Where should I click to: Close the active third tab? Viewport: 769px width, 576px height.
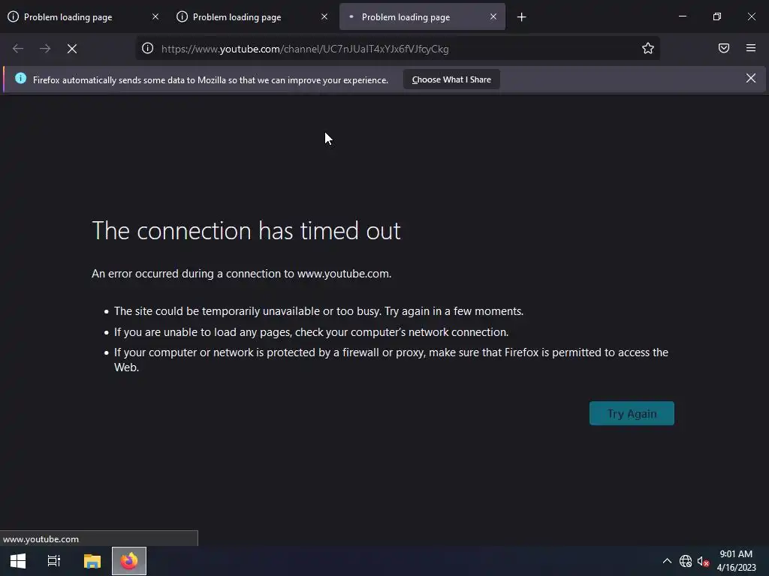(x=493, y=16)
